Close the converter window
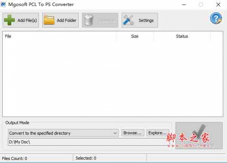 coord(218,5)
